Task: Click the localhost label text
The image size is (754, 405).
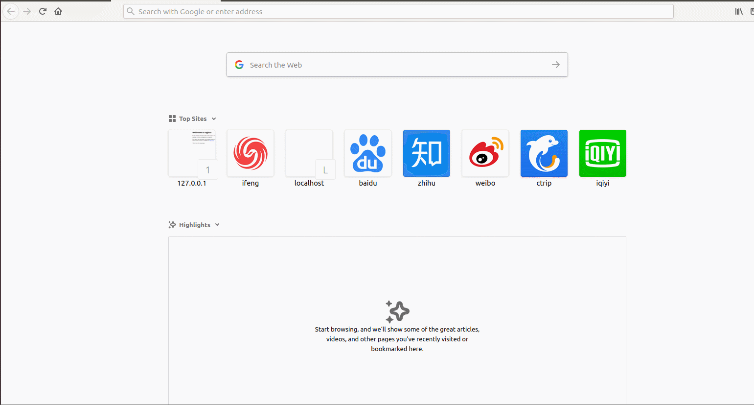Action: tap(309, 183)
